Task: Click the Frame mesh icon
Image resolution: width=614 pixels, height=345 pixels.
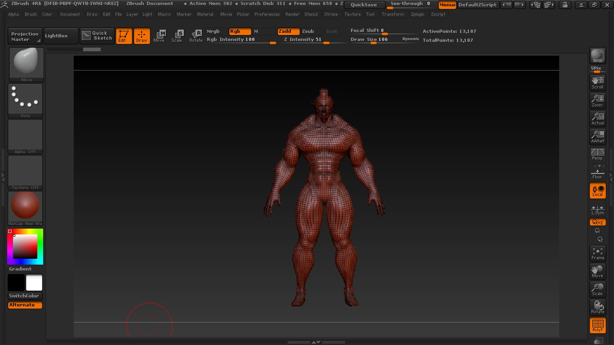Action: tap(597, 253)
